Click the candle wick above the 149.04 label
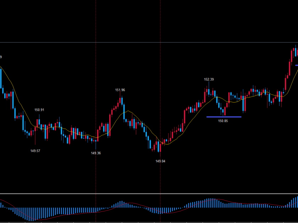Image resolution: width=298 pixels, height=223 pixels. (160, 155)
